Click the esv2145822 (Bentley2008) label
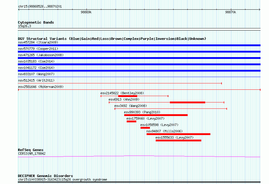 coord(122,93)
